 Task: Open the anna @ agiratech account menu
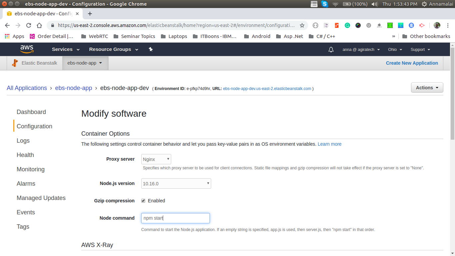pyautogui.click(x=361, y=49)
